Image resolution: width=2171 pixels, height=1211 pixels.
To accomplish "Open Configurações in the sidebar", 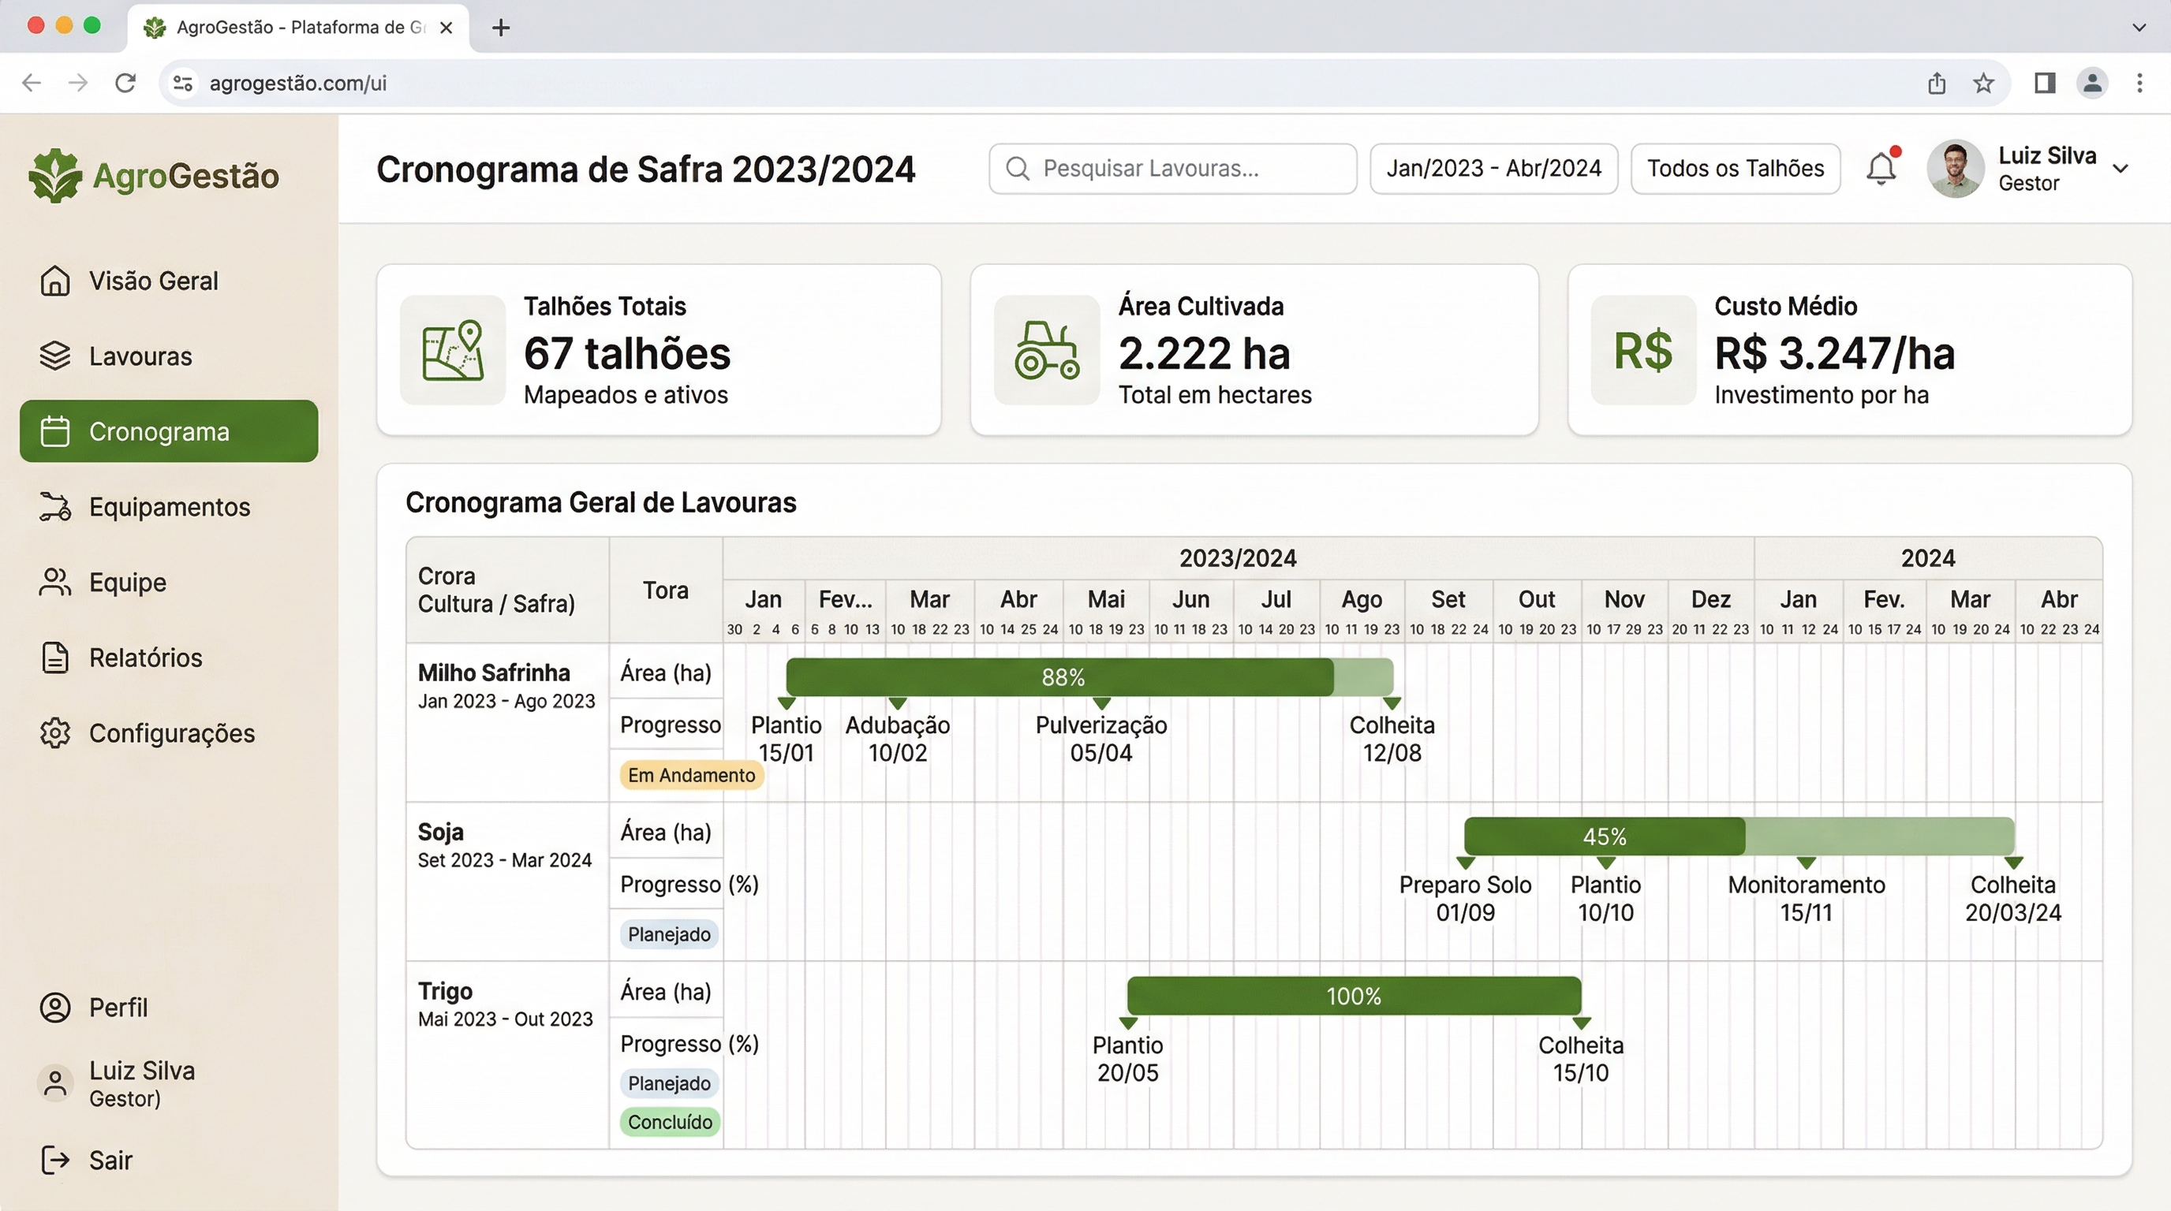I will point(171,732).
